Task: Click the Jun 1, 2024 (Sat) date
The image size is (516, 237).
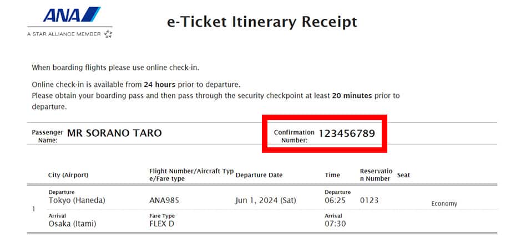Action: (266, 200)
